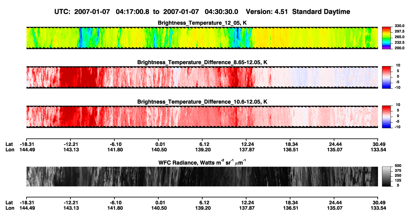The height and width of the screenshot is (215, 420).
Task: Click longitude '143.13' below the temperature panels
Action: [x=72, y=150]
